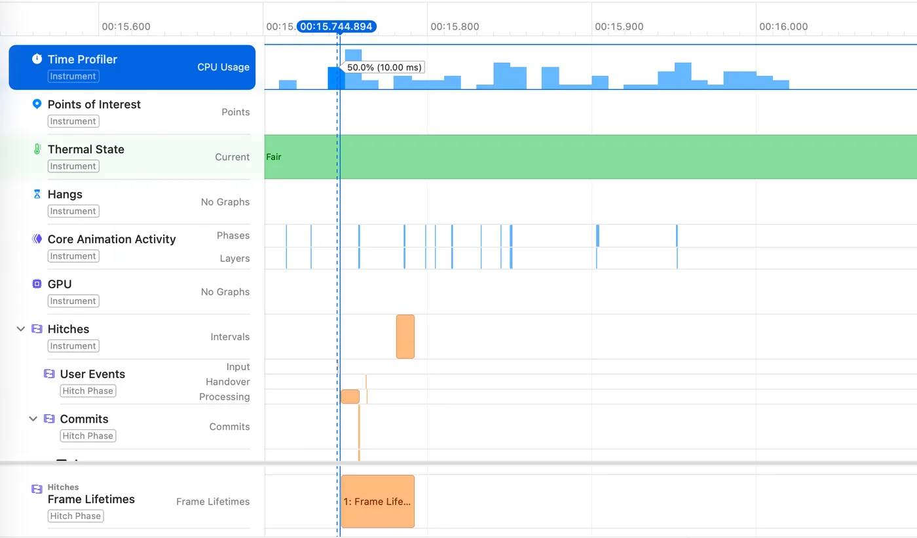917x538 pixels.
Task: Select the '1: Frame Life...' interval block
Action: point(378,501)
